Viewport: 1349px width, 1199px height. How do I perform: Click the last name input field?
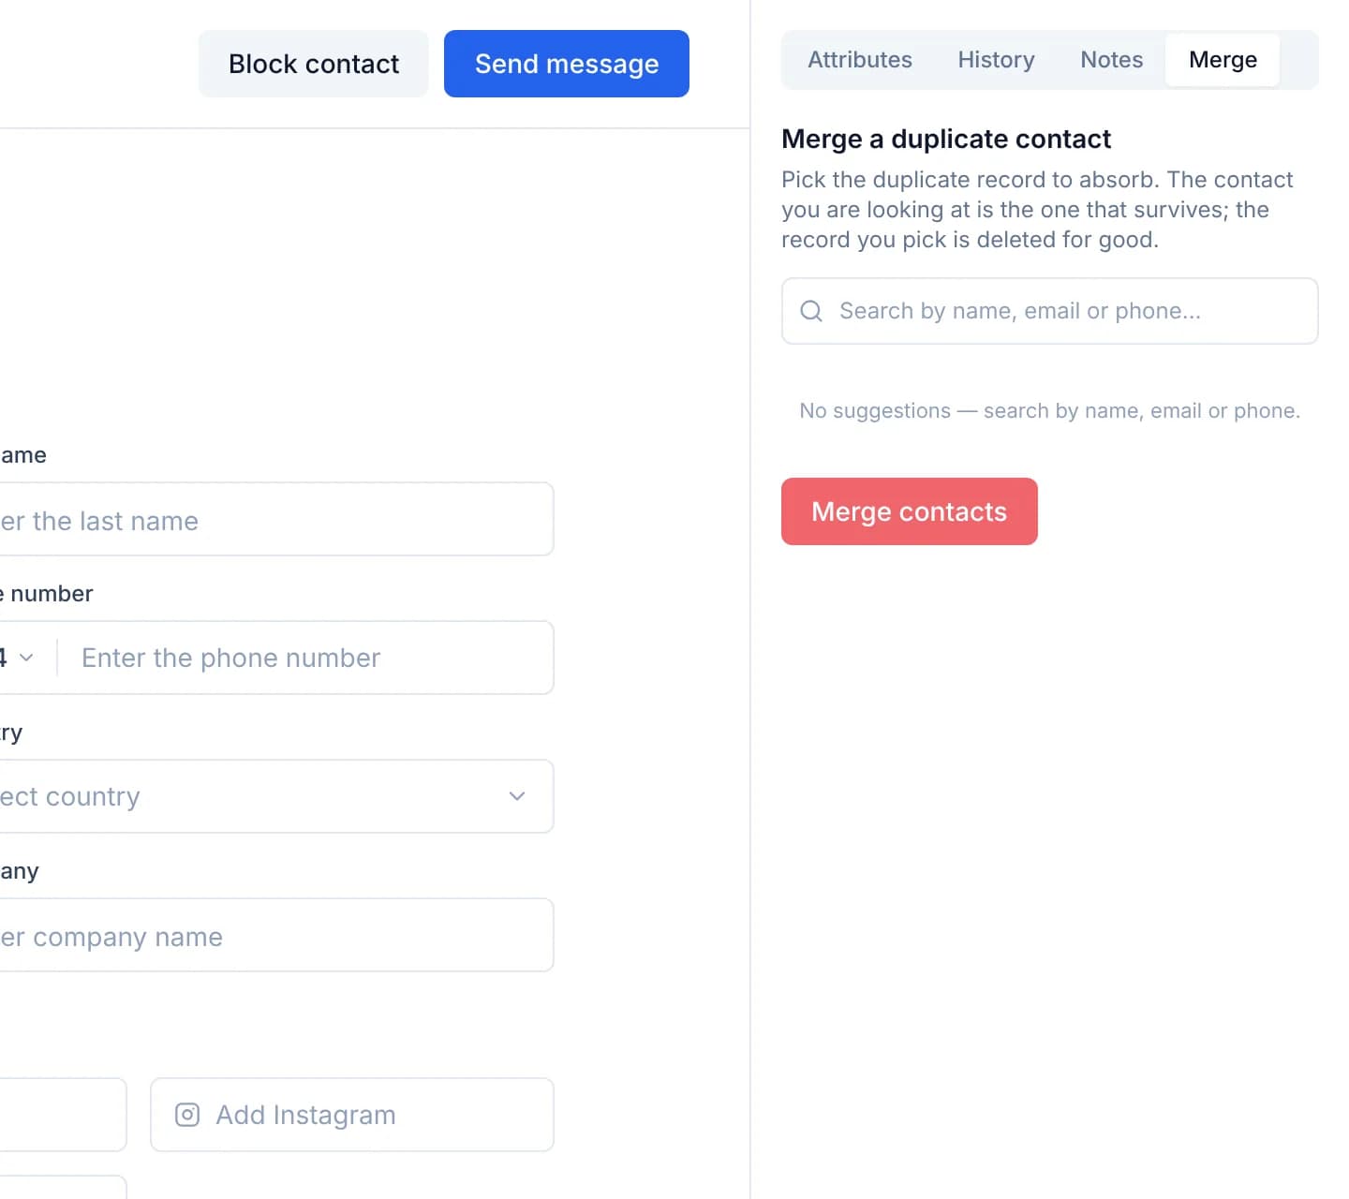tap(276, 519)
